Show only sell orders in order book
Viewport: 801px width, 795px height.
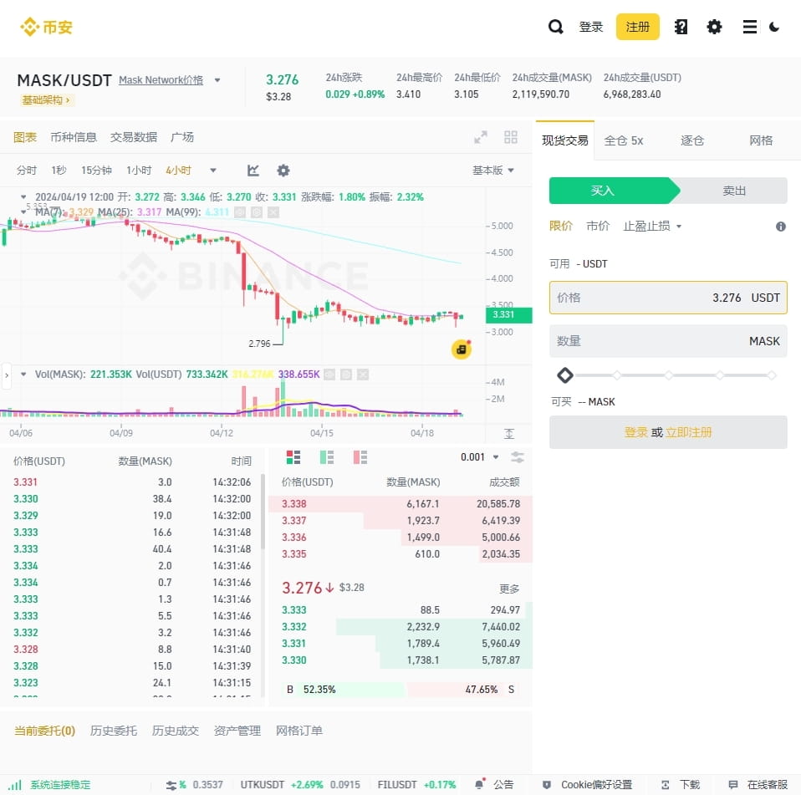click(x=359, y=457)
